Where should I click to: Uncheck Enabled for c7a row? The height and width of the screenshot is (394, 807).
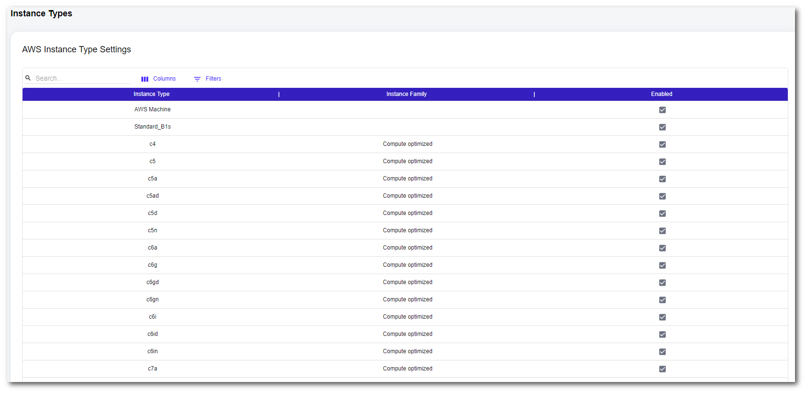point(662,369)
